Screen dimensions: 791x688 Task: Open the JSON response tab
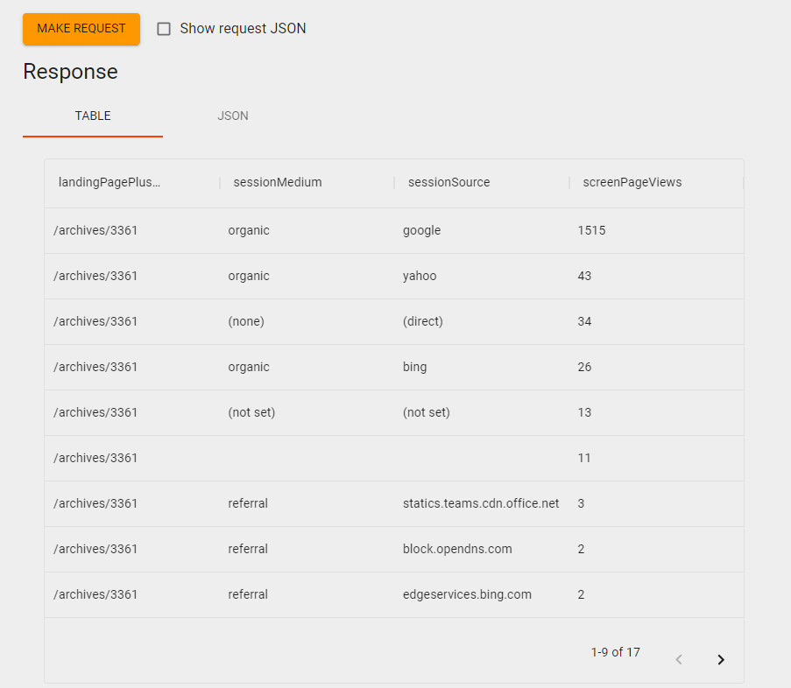[232, 116]
